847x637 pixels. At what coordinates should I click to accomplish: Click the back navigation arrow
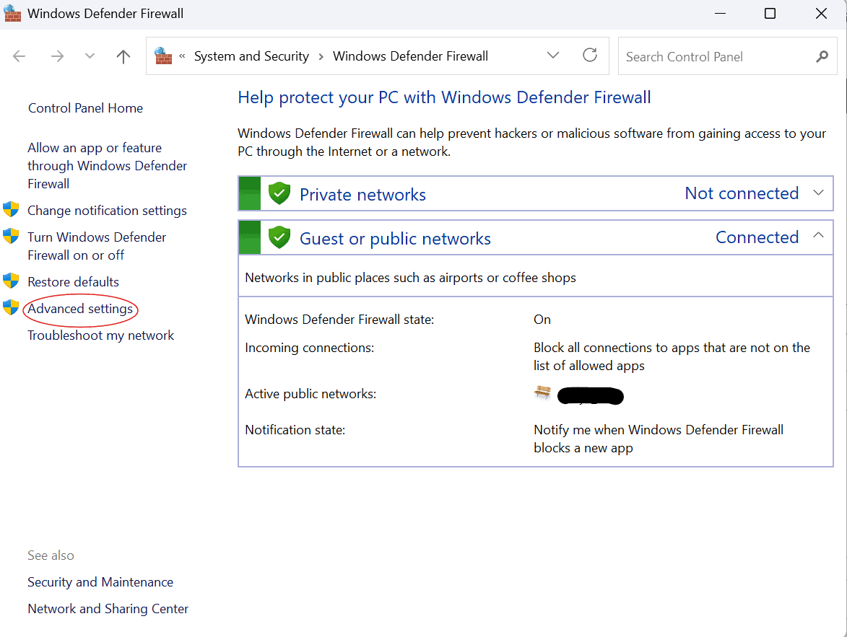[19, 56]
